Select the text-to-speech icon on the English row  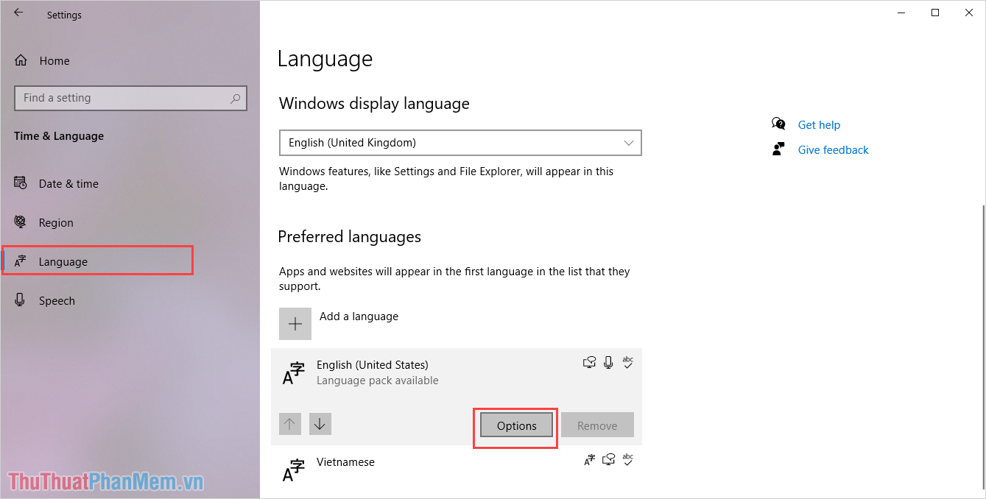(589, 362)
